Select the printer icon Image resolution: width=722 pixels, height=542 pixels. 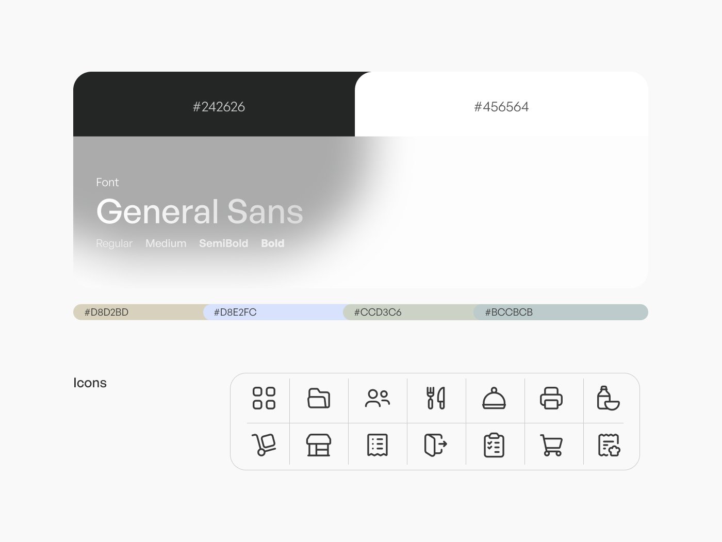(x=551, y=398)
